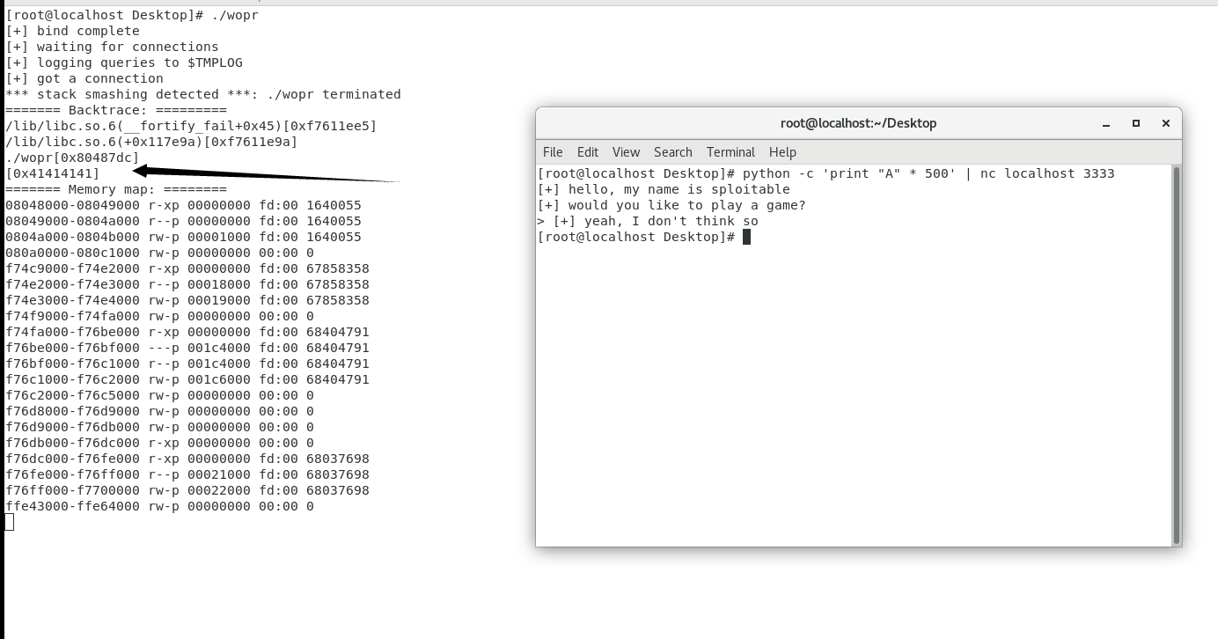Image resolution: width=1218 pixels, height=639 pixels.
Task: Click memory map row 'f76be000-f76bf000'
Action: pos(187,348)
